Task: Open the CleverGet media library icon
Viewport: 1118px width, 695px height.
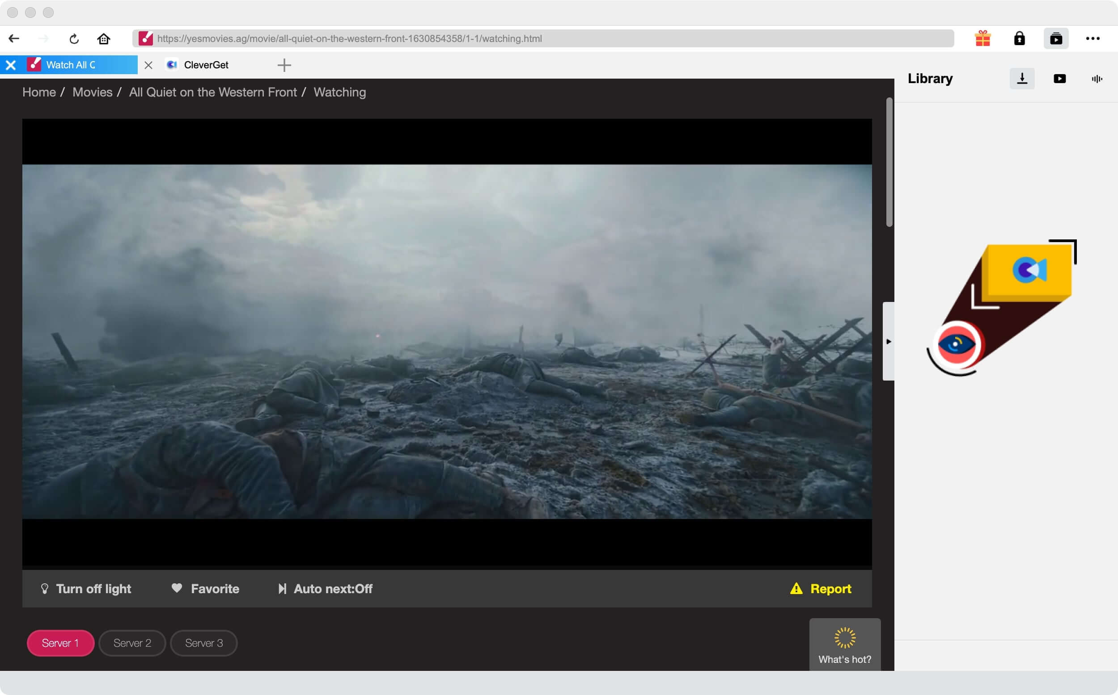Action: pos(1056,38)
